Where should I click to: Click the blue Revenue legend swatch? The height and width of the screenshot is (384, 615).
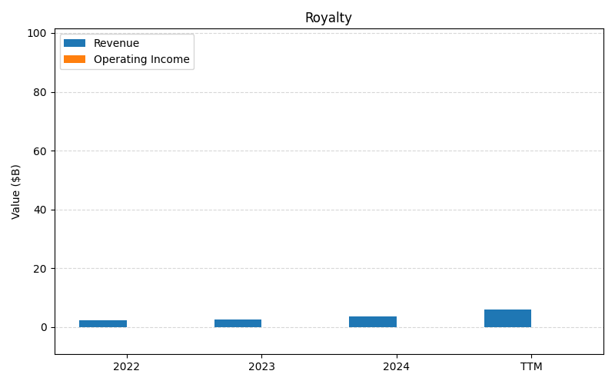75,43
